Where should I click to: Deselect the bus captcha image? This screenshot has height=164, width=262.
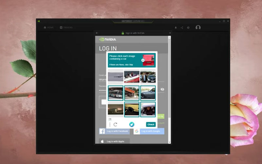[x=116, y=93]
